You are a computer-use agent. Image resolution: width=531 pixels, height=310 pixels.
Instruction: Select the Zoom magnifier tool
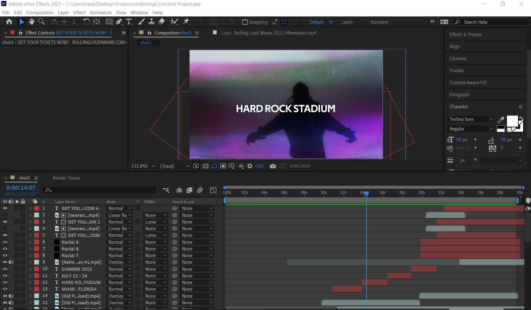[41, 22]
